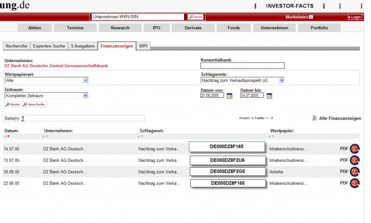Expand the Schlagworte dropdown
The image size is (371, 223).
click(281, 80)
